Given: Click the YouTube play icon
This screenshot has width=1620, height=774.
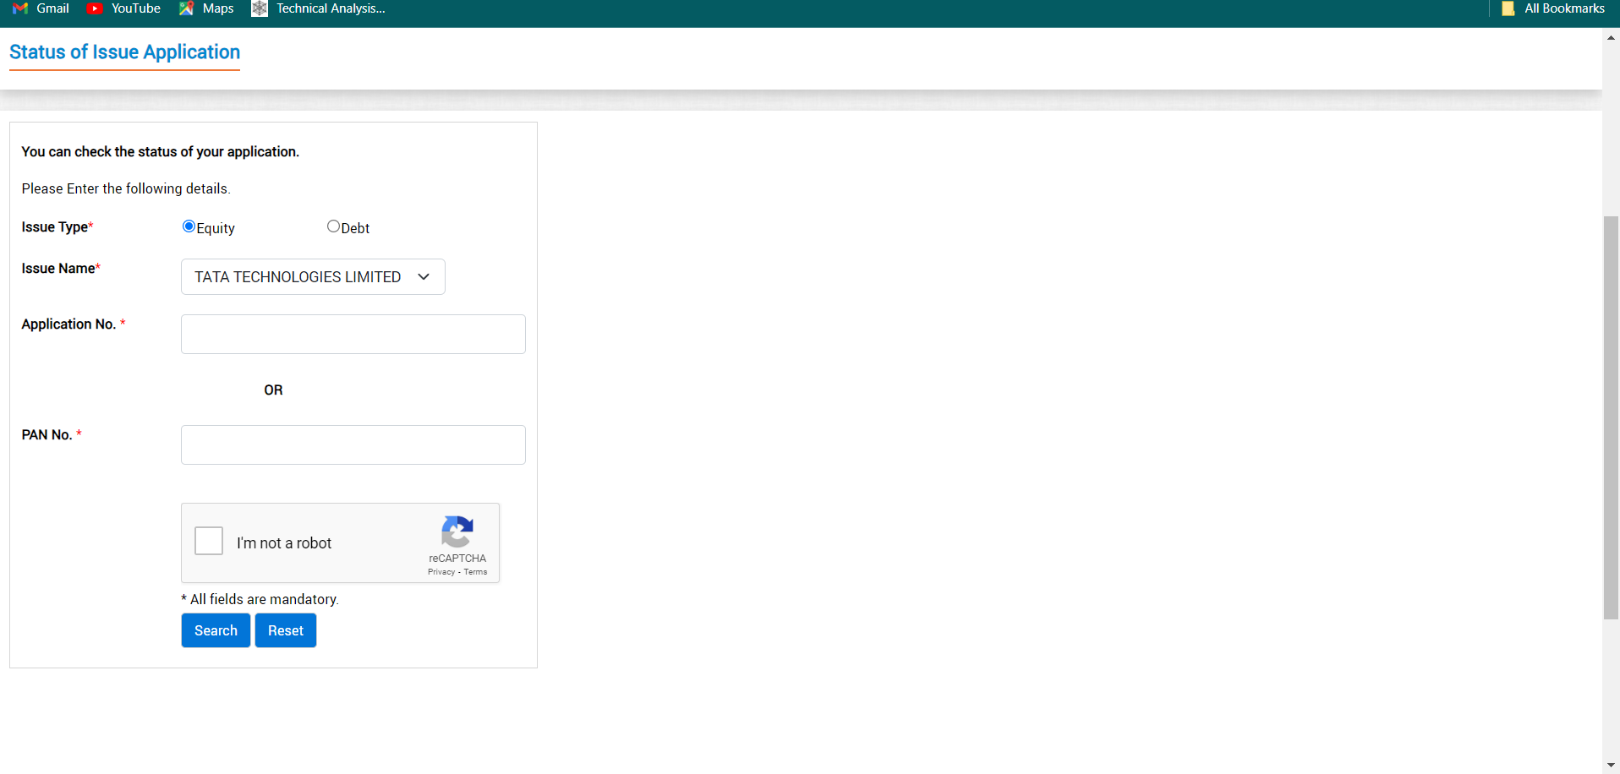Looking at the screenshot, I should click(x=95, y=8).
